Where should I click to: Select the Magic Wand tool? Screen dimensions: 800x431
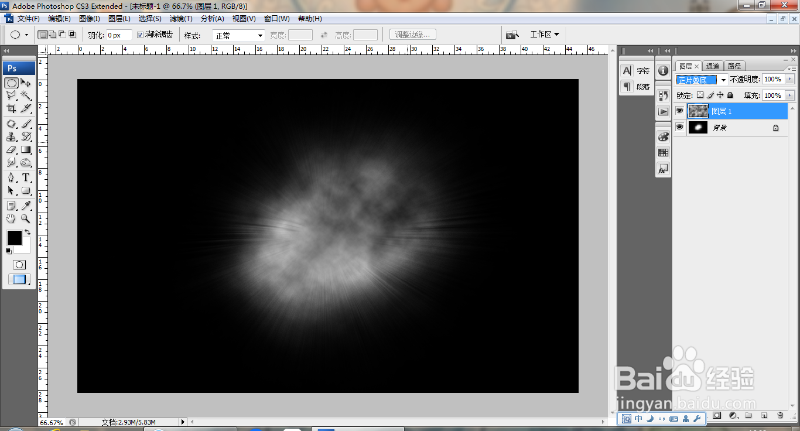tap(26, 95)
